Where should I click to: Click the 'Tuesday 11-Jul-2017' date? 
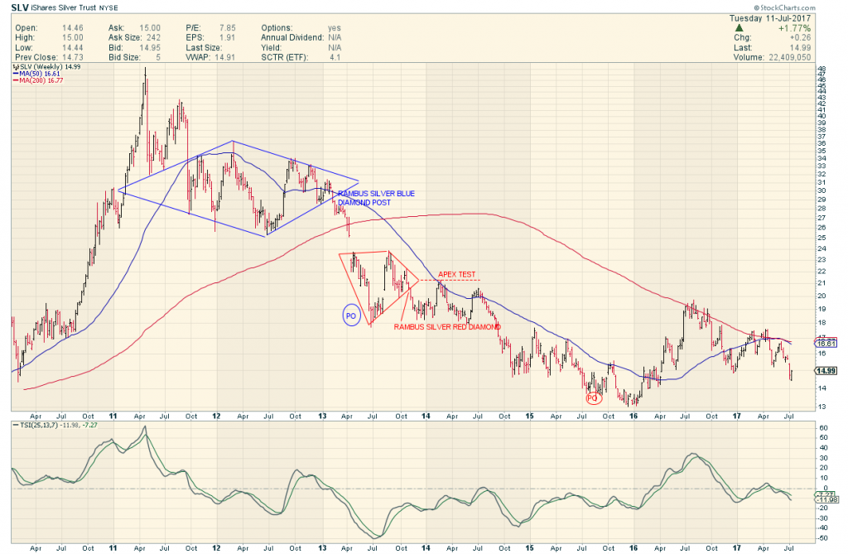click(x=769, y=18)
